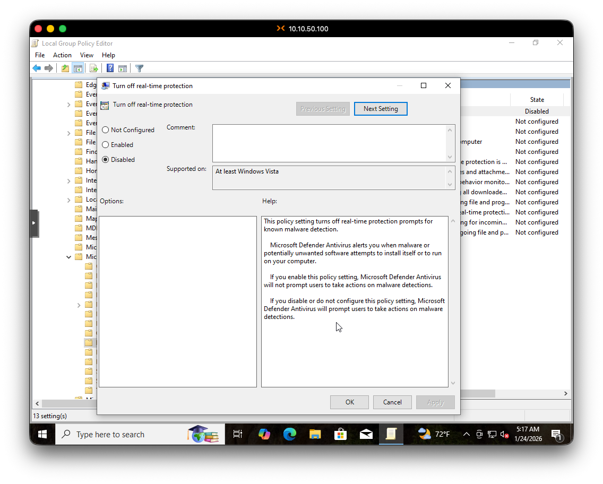603x484 pixels.
Task: Select the Disabled radio button
Action: coord(105,160)
